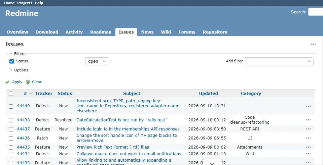Toggle the select-all issues checkbox in header
This screenshot has height=165, width=323.
click(11, 94)
